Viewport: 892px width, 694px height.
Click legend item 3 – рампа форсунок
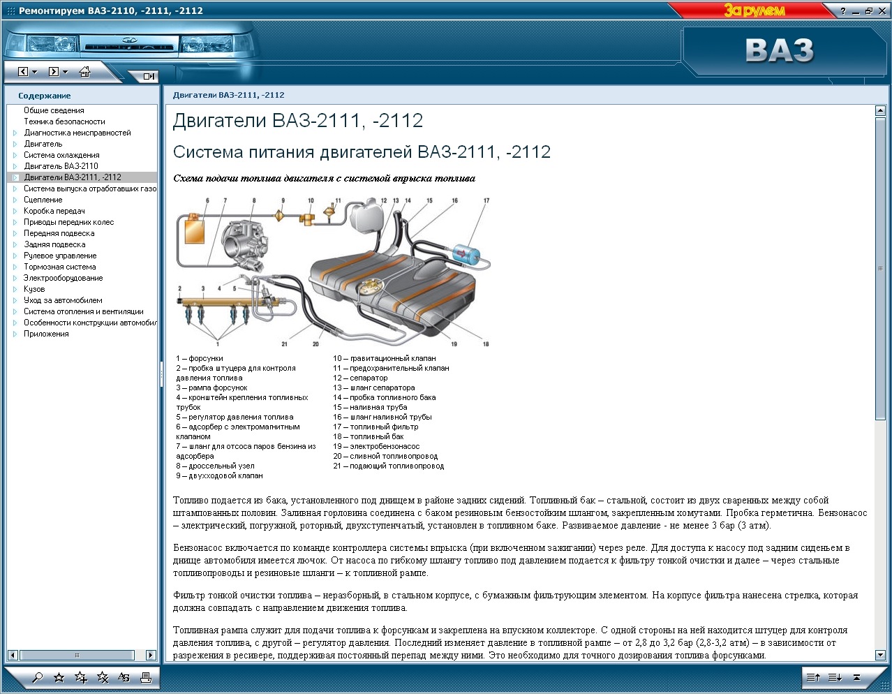tap(211, 387)
